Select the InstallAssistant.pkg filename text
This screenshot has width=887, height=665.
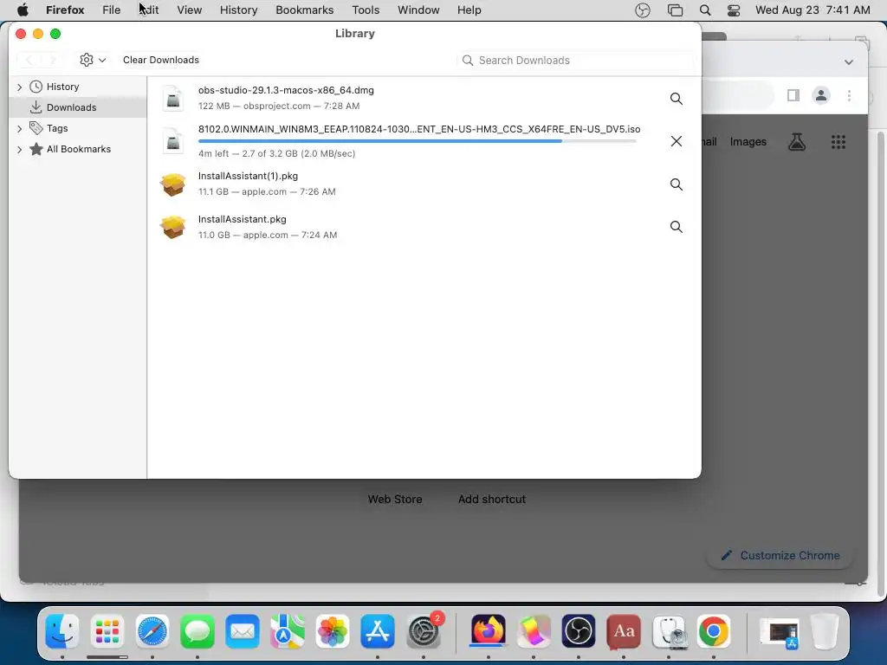point(243,219)
